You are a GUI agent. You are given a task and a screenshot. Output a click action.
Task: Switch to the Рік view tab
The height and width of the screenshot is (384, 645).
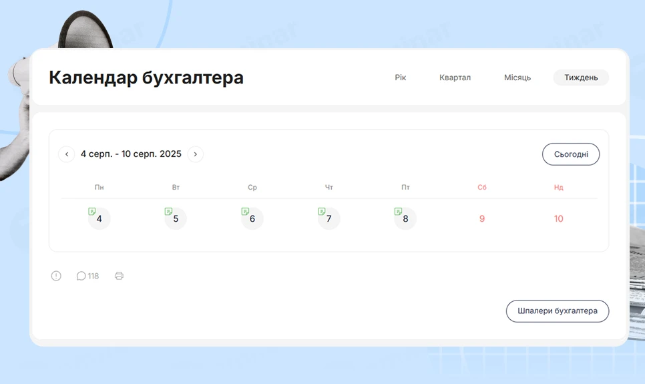click(x=400, y=77)
